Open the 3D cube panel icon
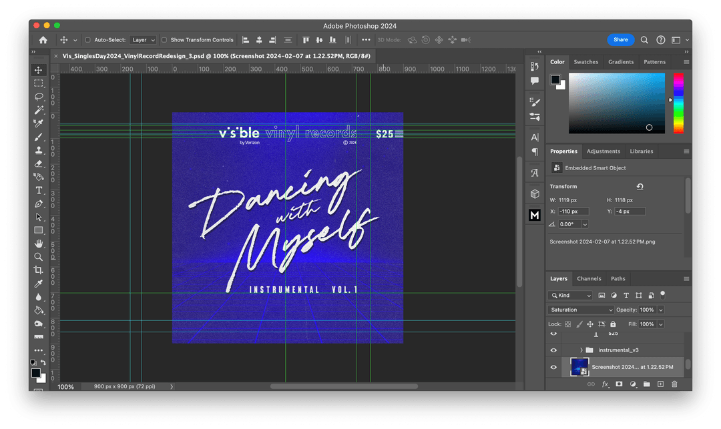 point(534,194)
